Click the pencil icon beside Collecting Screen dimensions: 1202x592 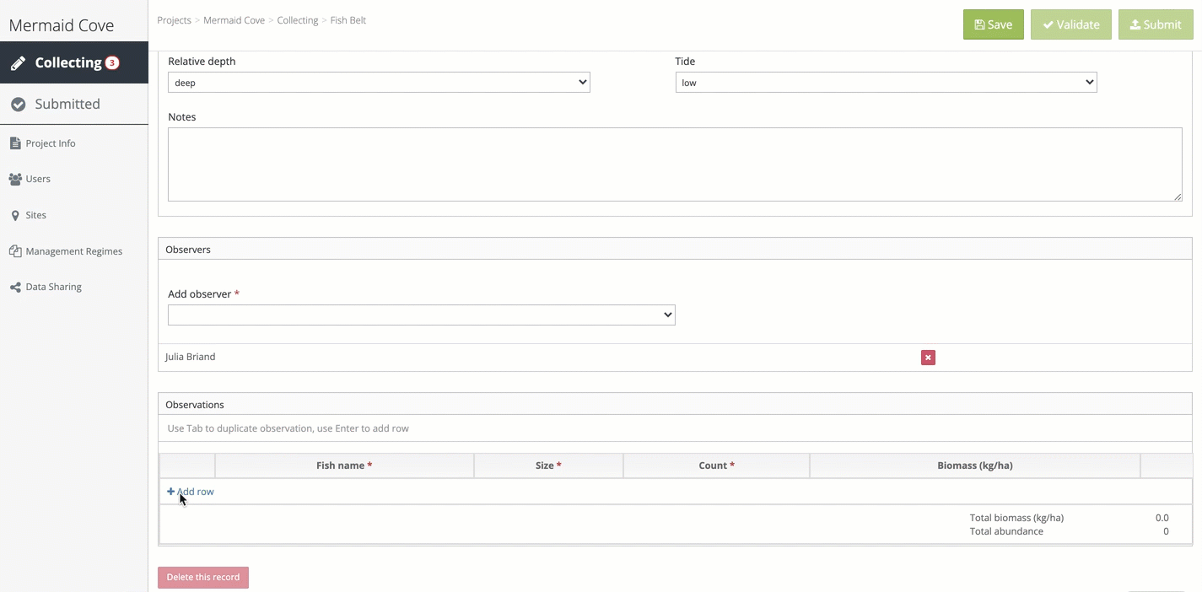coord(18,63)
